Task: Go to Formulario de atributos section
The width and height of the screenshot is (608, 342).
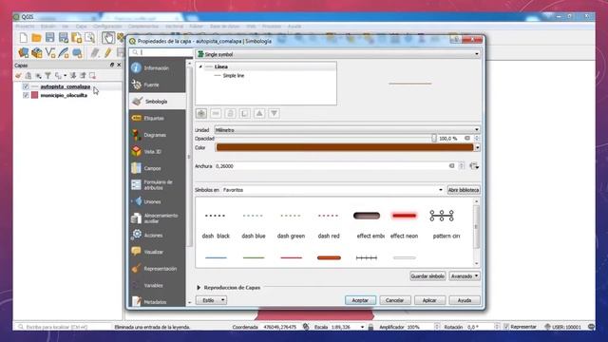Action: (157, 185)
